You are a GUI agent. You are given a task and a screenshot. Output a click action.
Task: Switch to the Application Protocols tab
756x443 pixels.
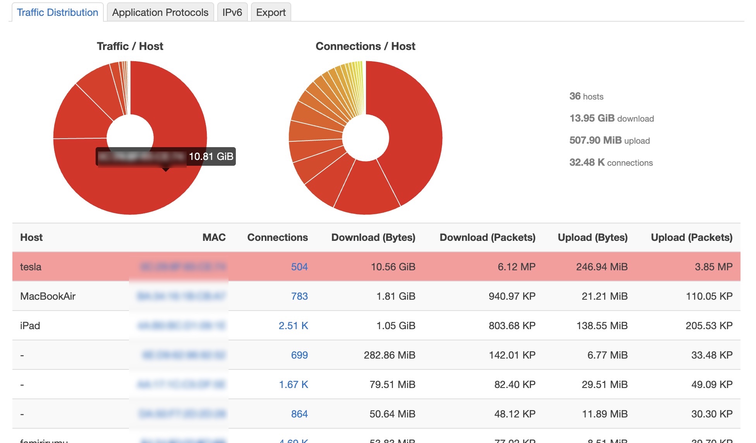coord(160,12)
